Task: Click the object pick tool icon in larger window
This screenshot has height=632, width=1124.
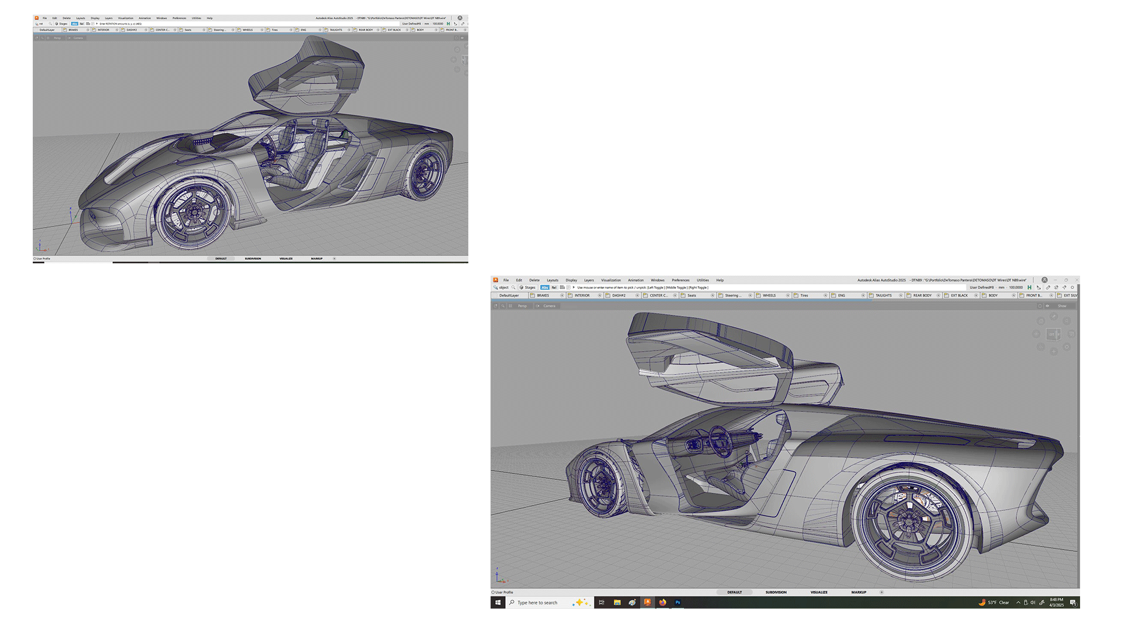Action: click(x=496, y=287)
